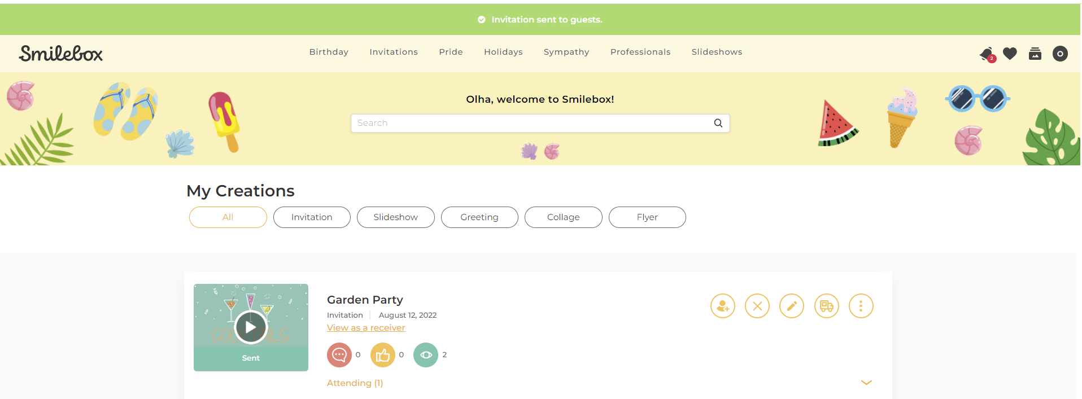
Task: Open the user account avatar
Action: tap(1060, 54)
